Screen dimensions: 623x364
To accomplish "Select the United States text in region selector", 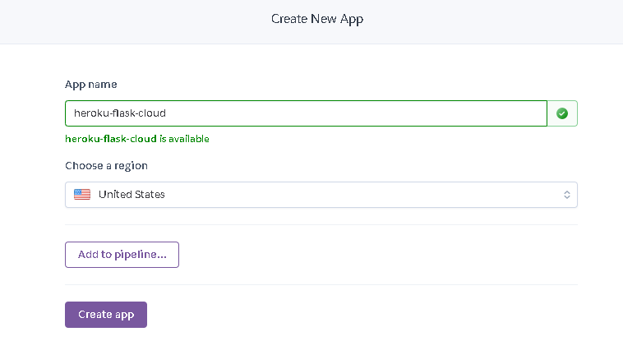I will (x=132, y=194).
